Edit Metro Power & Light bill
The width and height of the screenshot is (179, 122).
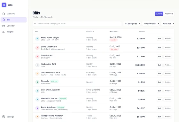pyautogui.click(x=160, y=38)
